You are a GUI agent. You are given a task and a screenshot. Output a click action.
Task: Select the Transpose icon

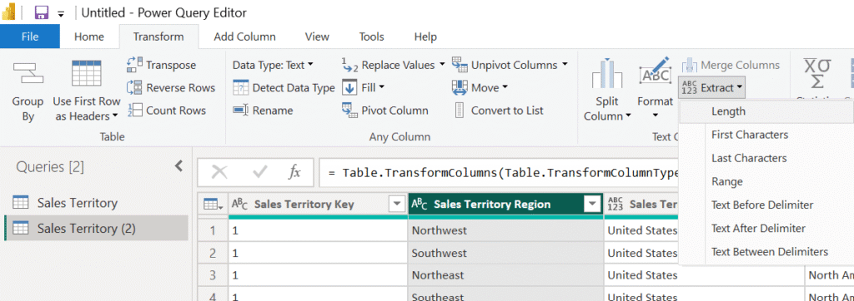click(134, 65)
